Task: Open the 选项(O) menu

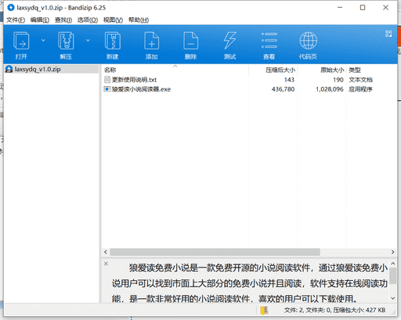Action: 88,20
